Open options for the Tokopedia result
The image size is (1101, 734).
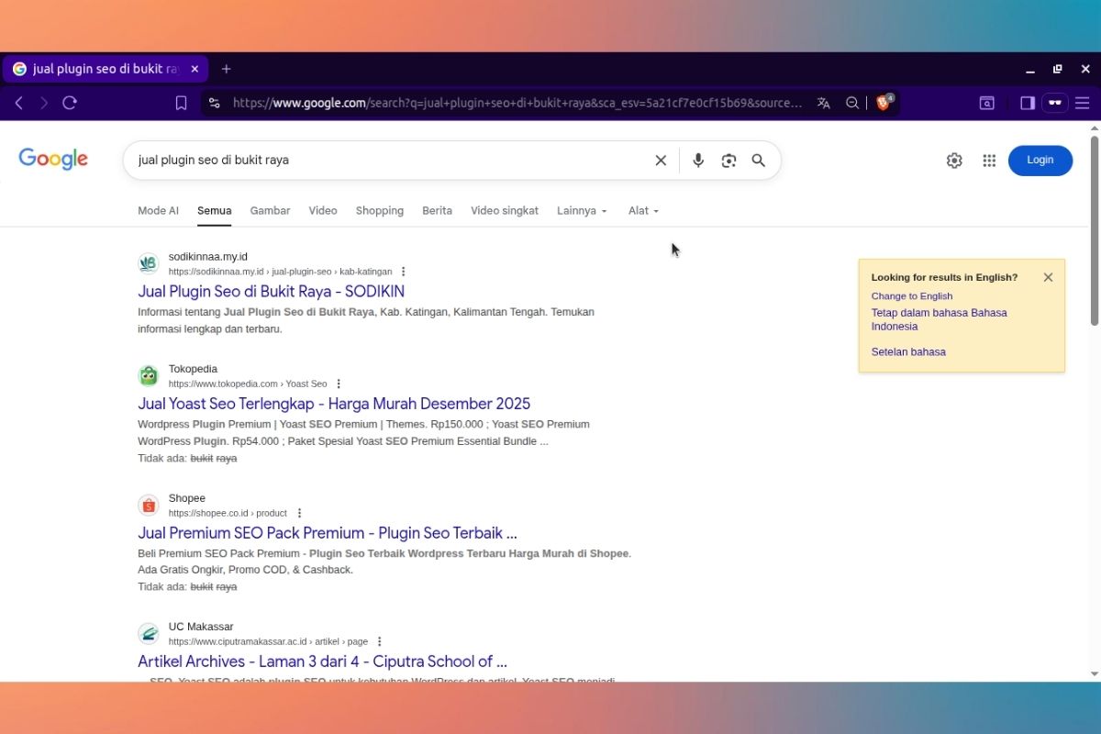click(338, 384)
